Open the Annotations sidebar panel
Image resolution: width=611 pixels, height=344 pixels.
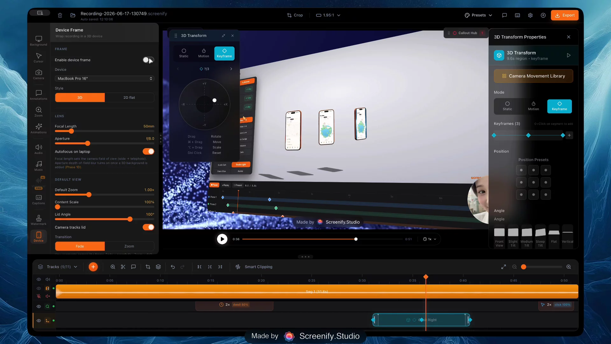pos(39,95)
